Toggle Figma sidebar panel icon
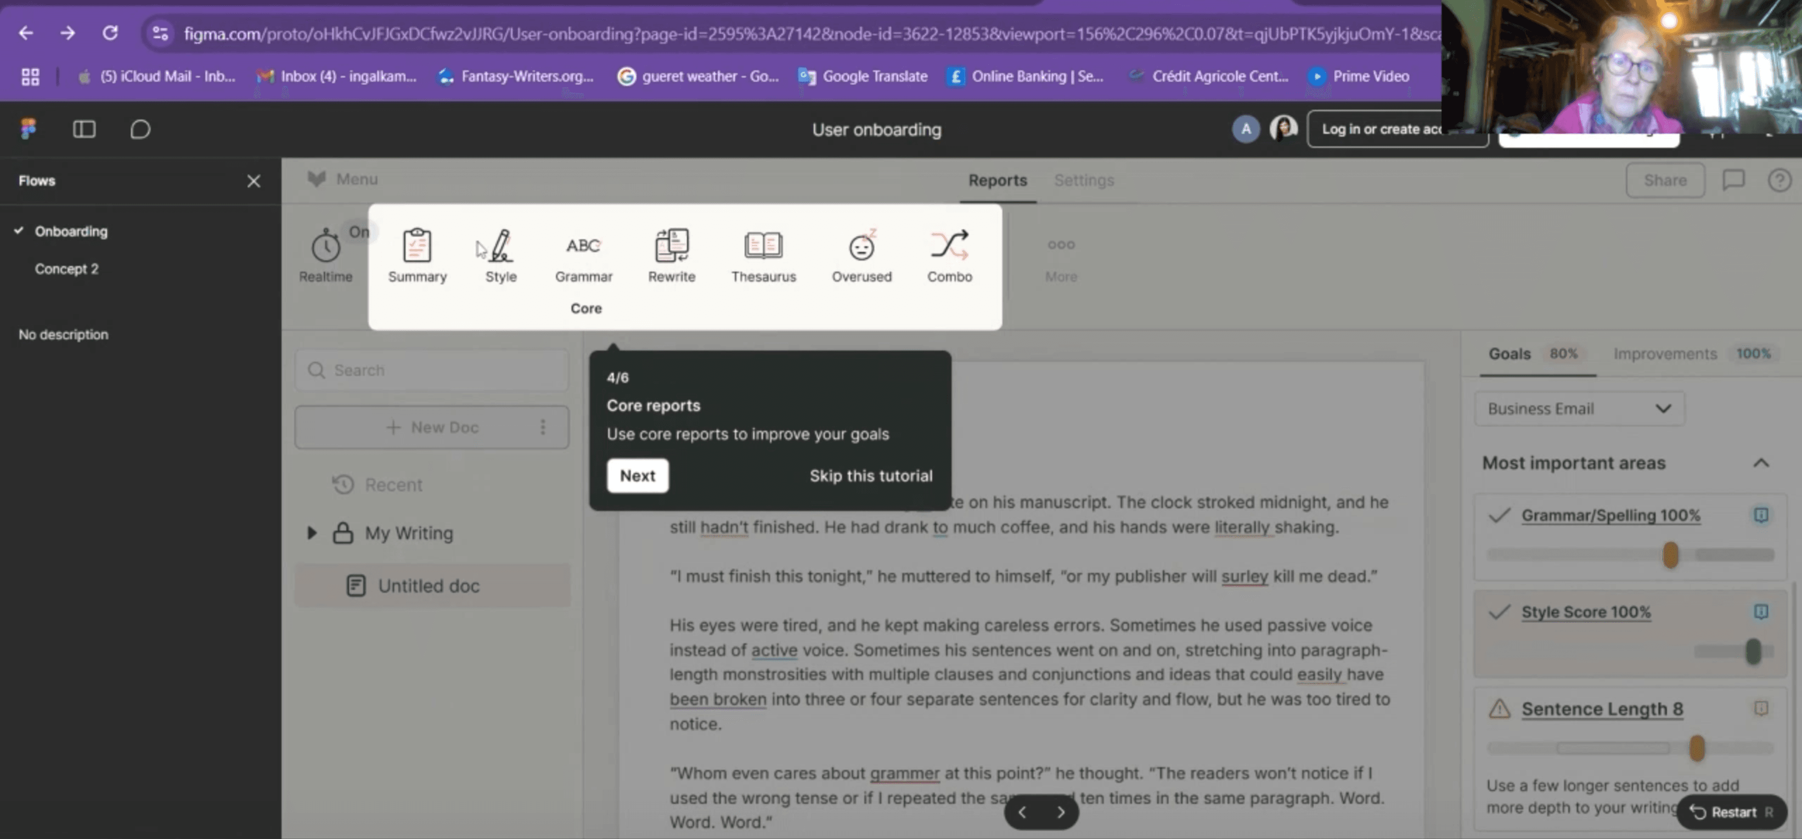The width and height of the screenshot is (1802, 839). coord(84,129)
